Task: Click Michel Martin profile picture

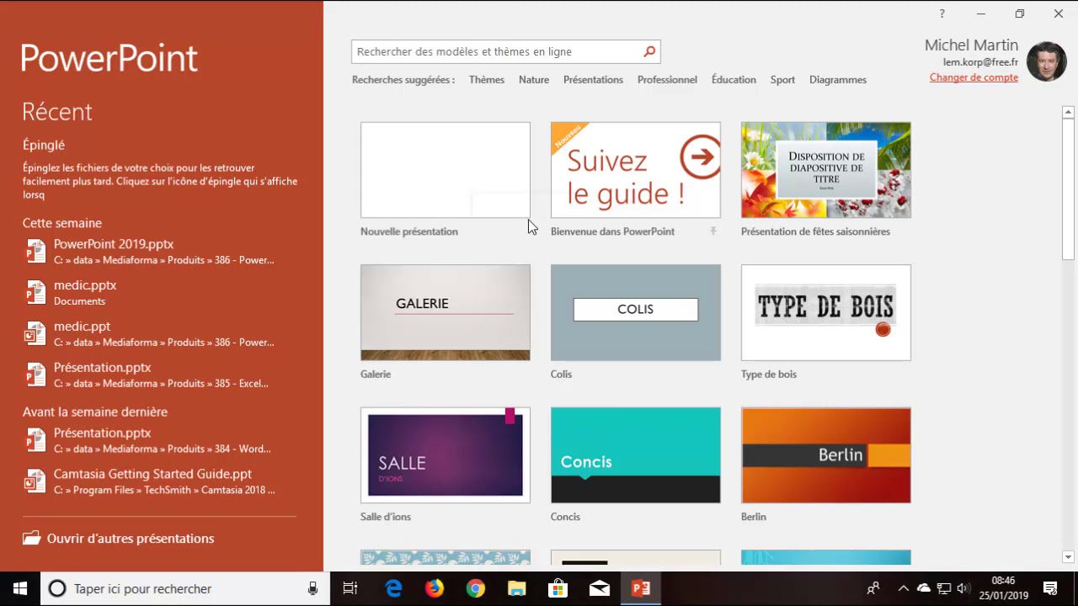Action: tap(1046, 61)
